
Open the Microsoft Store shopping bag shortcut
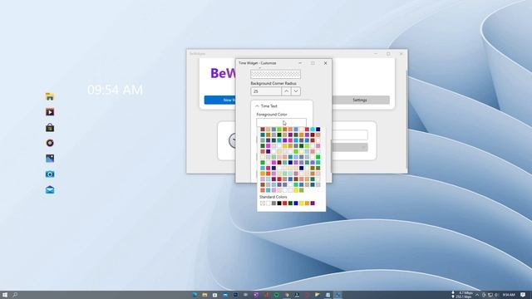50,128
